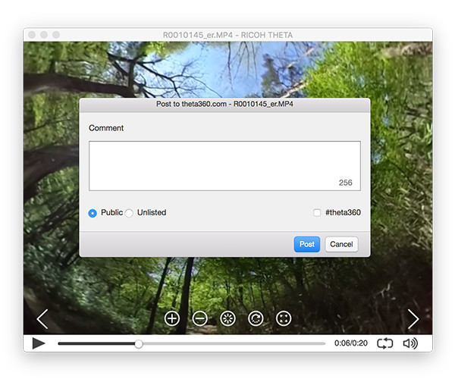Image resolution: width=455 pixels, height=379 pixels.
Task: Zoom out with the minus icon
Action: click(x=200, y=318)
